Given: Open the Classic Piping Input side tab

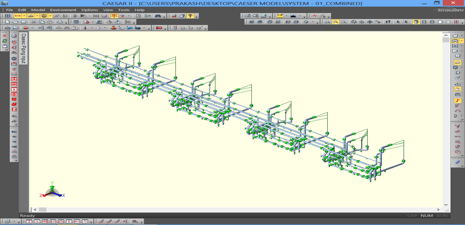Looking at the screenshot, I should click(x=24, y=48).
